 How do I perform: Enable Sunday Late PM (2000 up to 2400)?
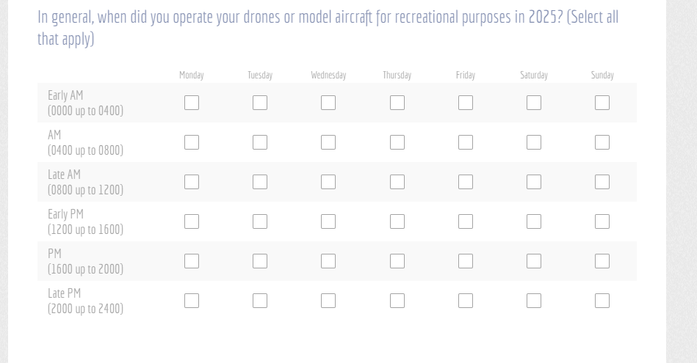(602, 301)
